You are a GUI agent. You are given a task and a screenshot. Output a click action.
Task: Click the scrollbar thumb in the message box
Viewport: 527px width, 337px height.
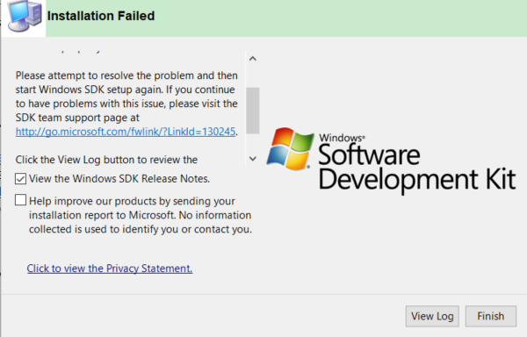(x=253, y=111)
